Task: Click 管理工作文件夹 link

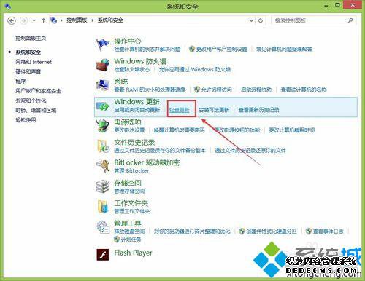Action: click(132, 211)
